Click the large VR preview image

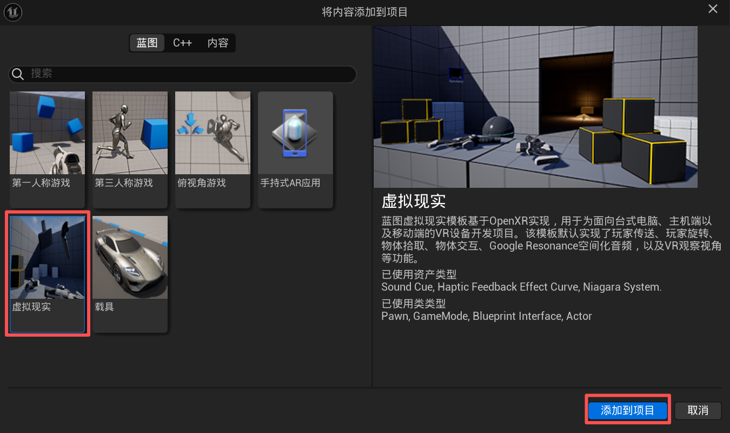click(x=535, y=107)
